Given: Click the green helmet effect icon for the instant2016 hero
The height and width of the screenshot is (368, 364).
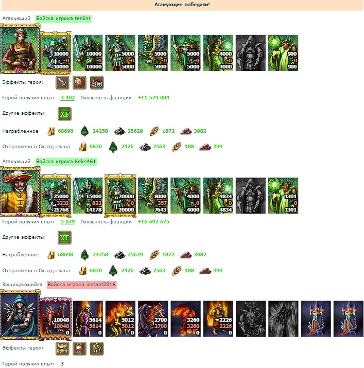Looking at the screenshot, I should (x=97, y=348).
